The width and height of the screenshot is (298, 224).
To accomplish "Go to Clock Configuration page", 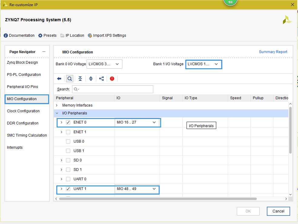I will (23, 111).
